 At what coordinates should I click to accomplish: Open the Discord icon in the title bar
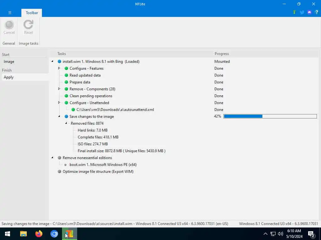tap(309, 12)
